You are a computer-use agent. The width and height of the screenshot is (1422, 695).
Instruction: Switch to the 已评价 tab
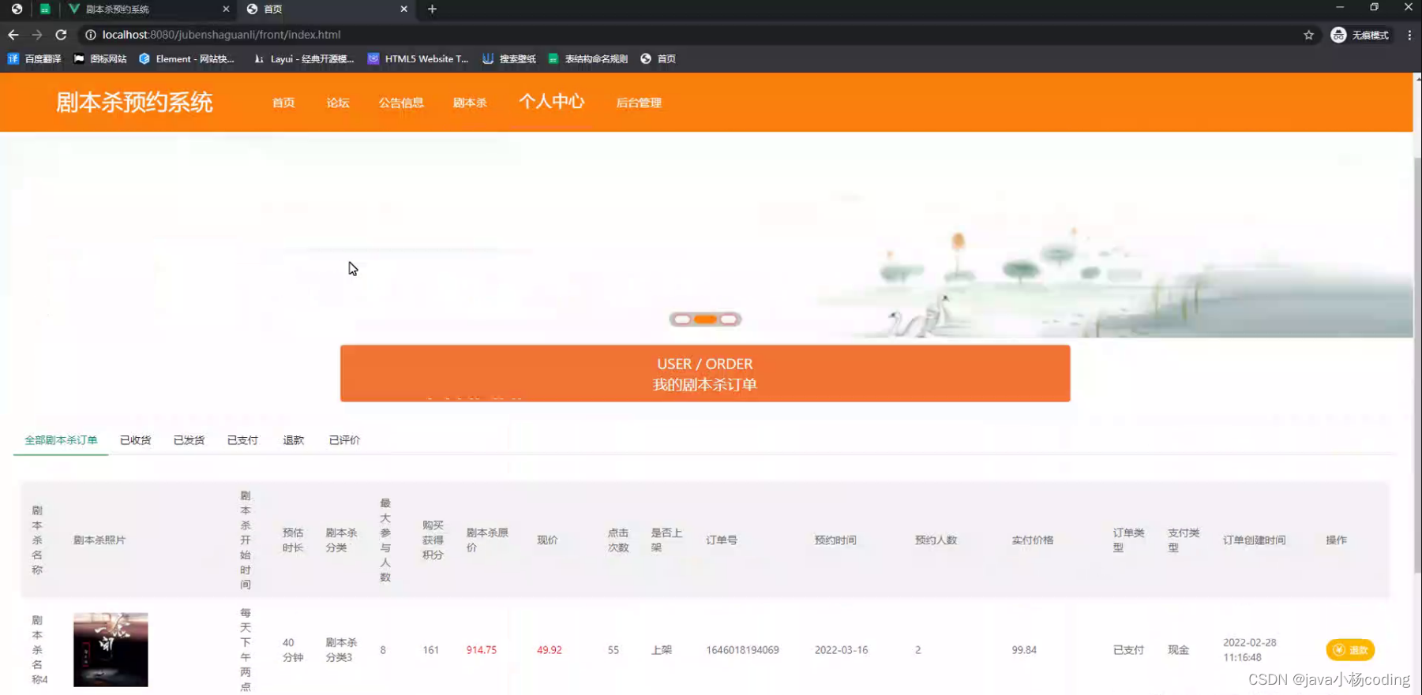click(x=344, y=440)
